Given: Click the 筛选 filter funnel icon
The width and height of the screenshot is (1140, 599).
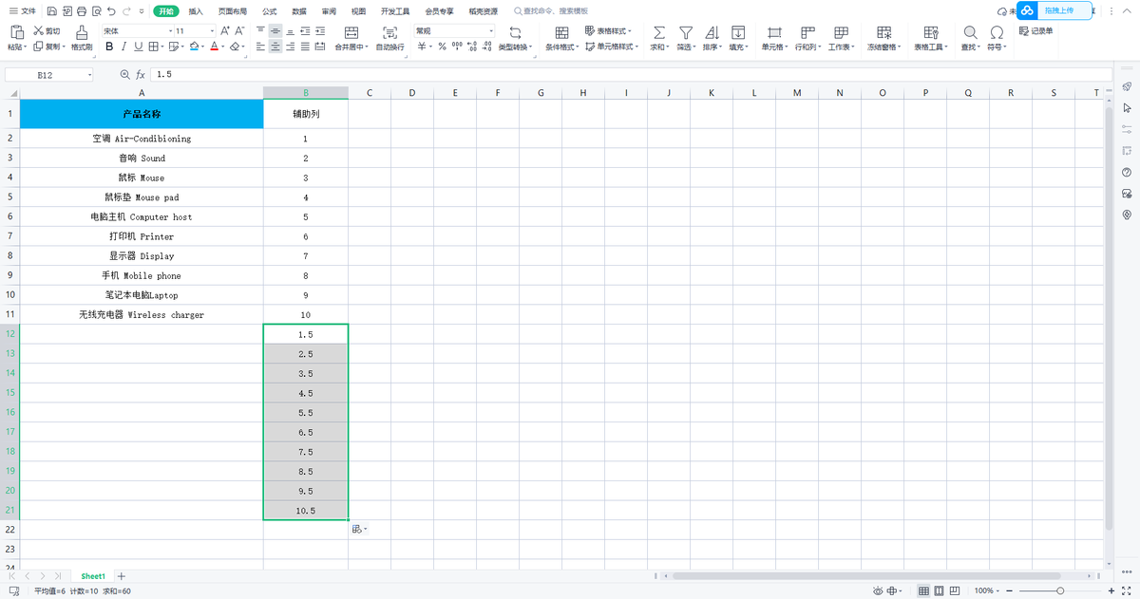Looking at the screenshot, I should [x=685, y=32].
